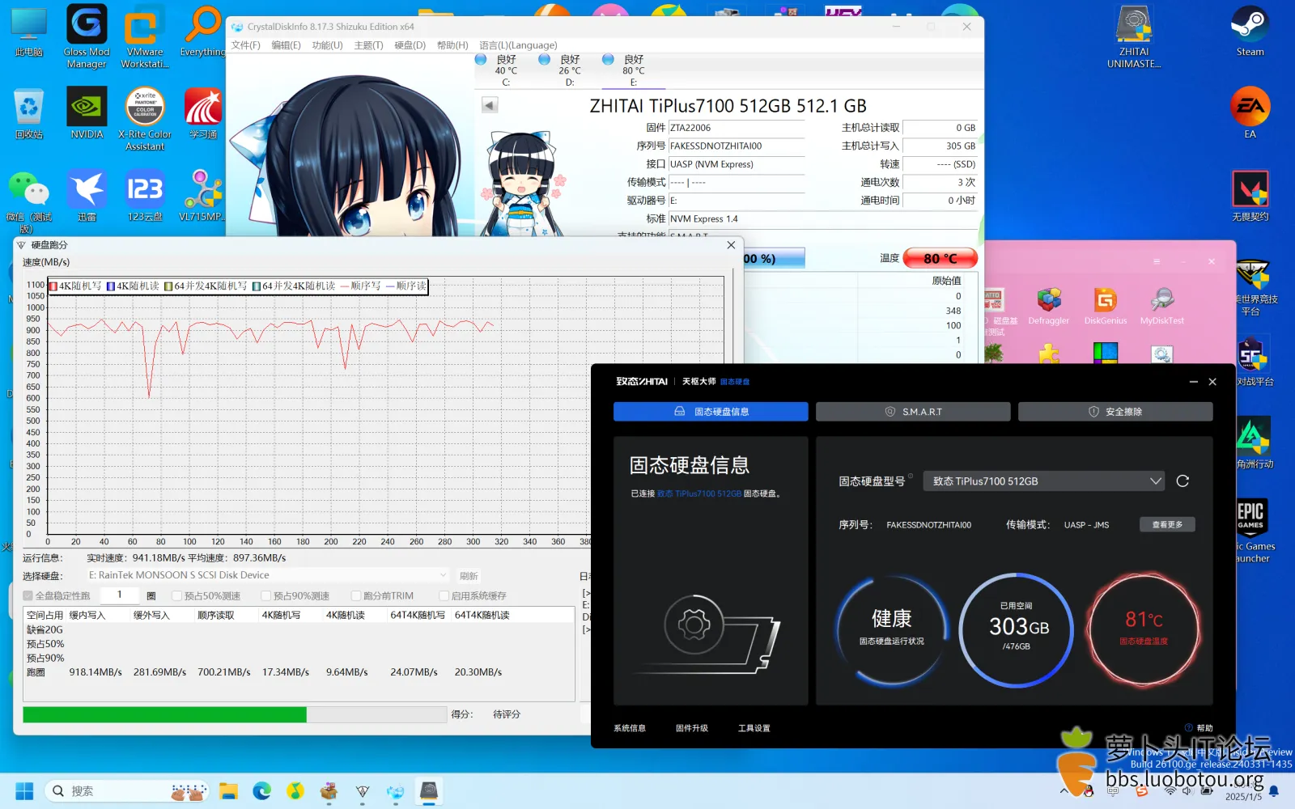Close the 硬盘跑分 benchmark window
This screenshot has width=1295, height=809.
731,245
